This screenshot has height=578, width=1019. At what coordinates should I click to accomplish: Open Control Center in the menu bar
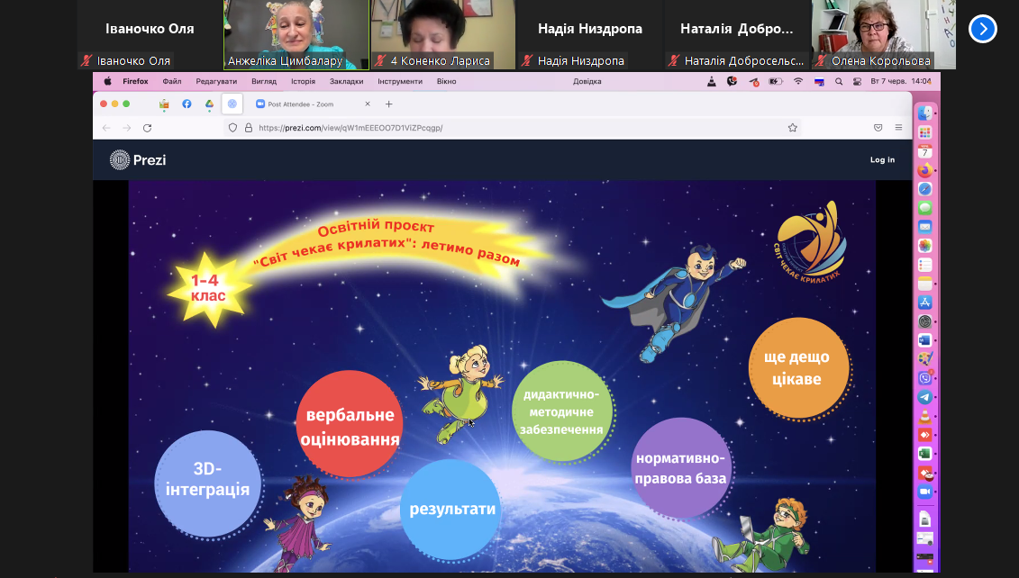[x=857, y=81]
